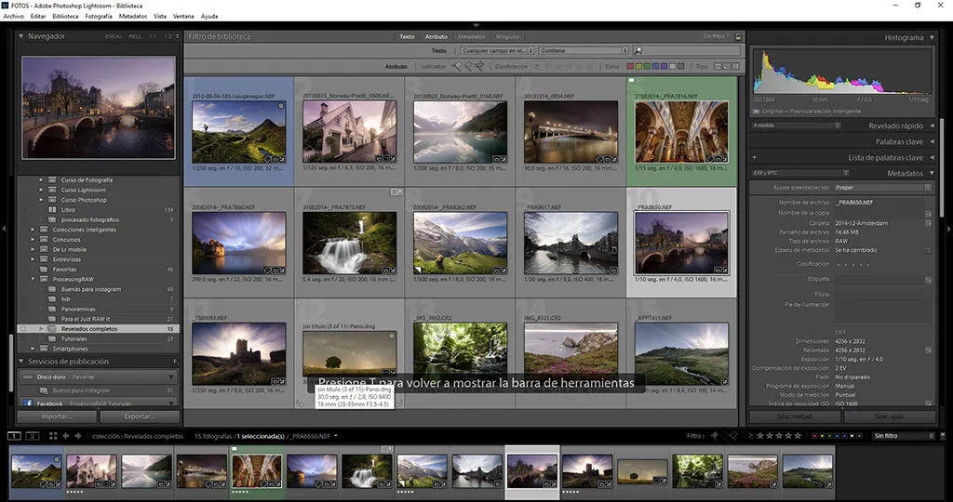Click the Exportar... button
The image size is (953, 502).
(139, 416)
